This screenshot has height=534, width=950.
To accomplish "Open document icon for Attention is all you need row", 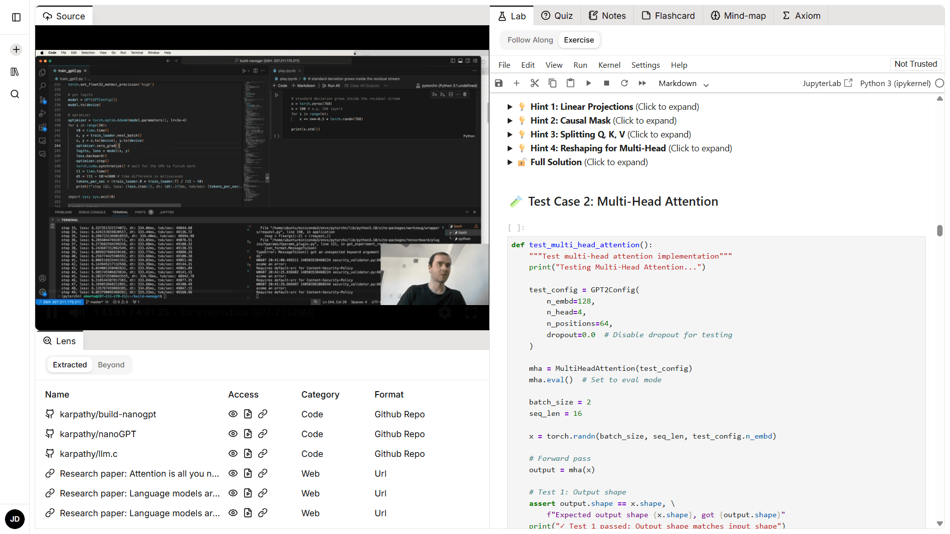I will pos(248,473).
